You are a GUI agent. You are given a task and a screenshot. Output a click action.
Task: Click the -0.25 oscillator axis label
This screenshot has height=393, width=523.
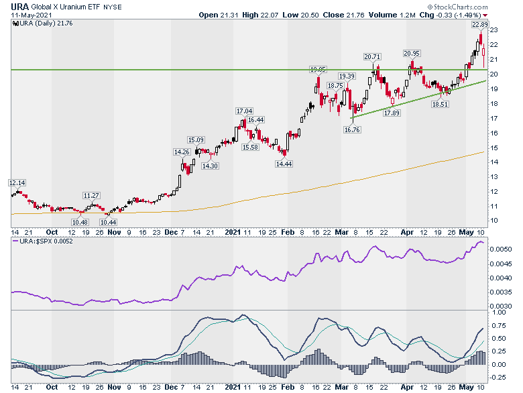(497, 378)
